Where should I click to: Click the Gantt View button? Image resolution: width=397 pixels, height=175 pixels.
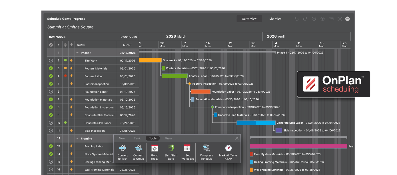249,19
